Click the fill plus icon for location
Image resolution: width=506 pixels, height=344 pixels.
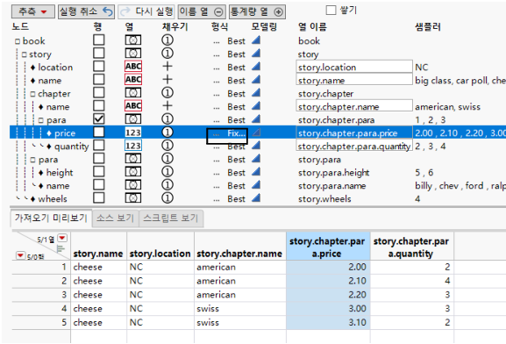[167, 66]
